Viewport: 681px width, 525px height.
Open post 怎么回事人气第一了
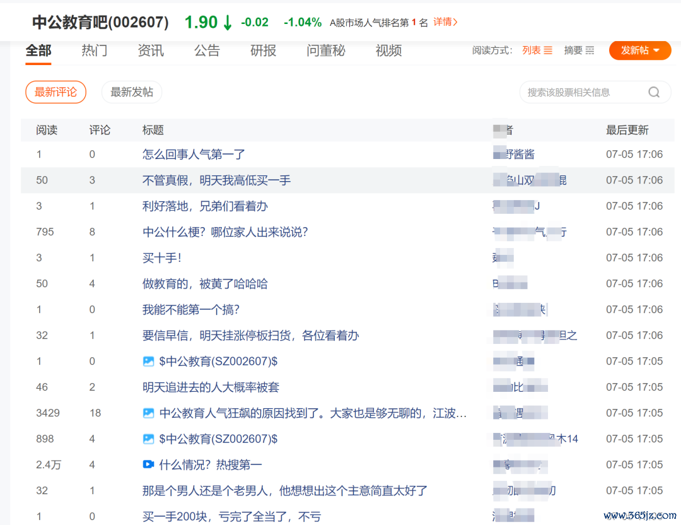tap(194, 155)
